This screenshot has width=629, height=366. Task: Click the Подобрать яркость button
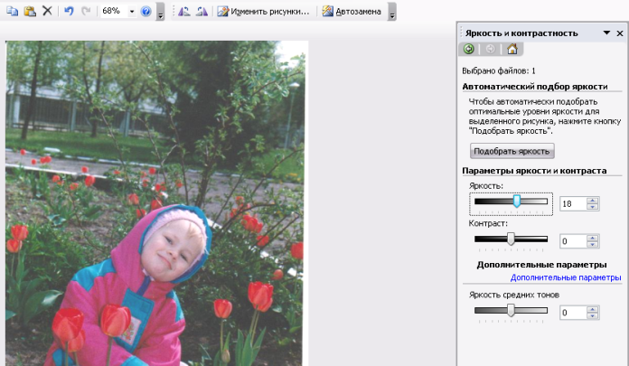click(512, 151)
